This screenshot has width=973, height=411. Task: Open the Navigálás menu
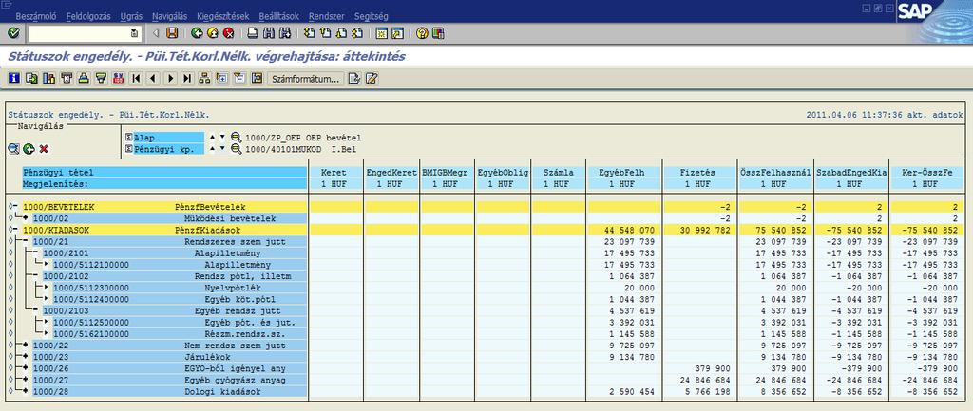click(x=169, y=16)
